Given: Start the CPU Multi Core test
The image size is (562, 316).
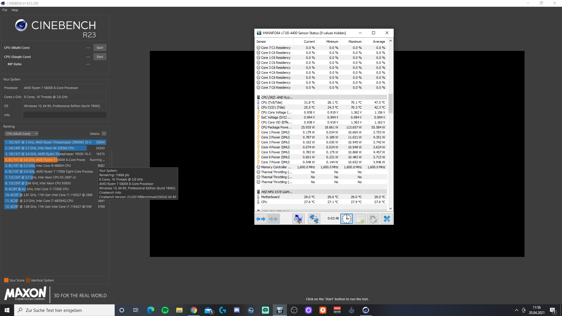Looking at the screenshot, I should (100, 48).
